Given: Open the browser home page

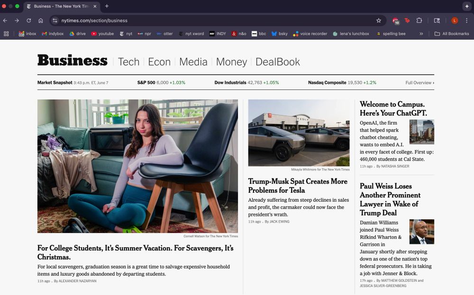Looking at the screenshot, I should pos(40,20).
